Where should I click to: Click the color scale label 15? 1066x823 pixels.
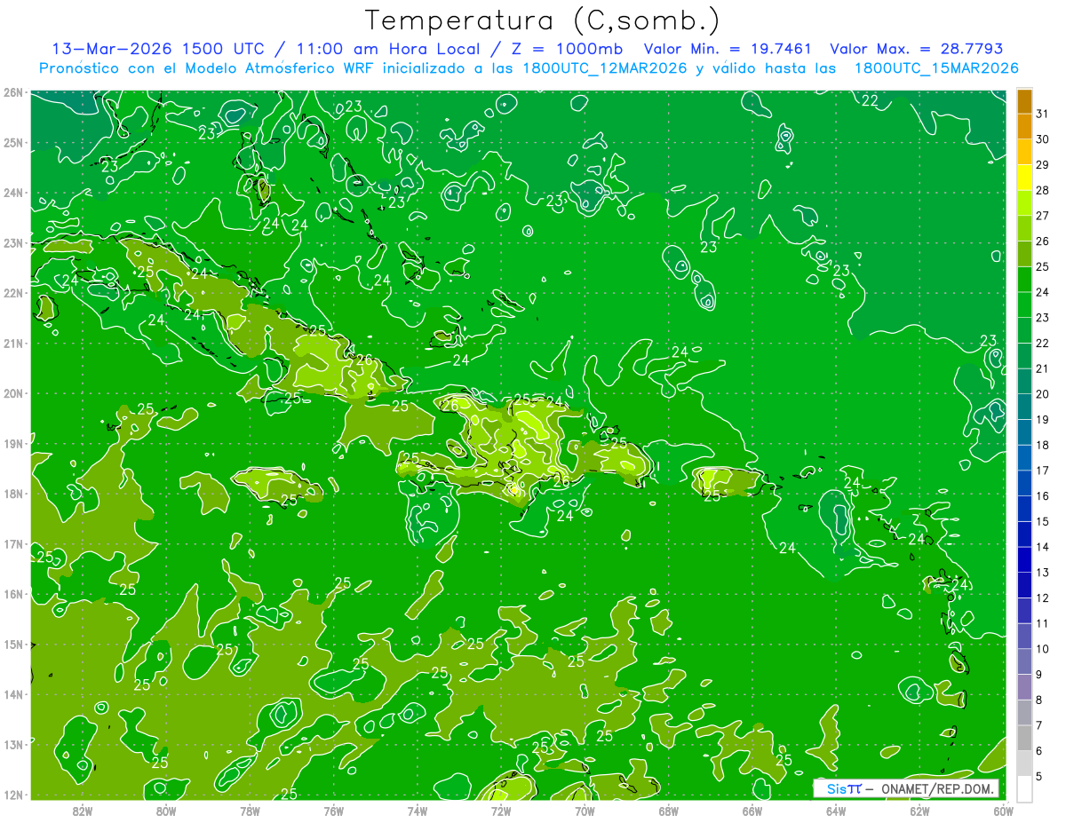[x=1043, y=522]
